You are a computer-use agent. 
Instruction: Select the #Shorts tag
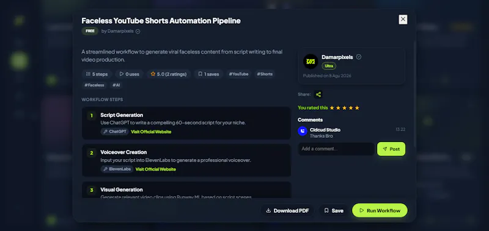[265, 74]
